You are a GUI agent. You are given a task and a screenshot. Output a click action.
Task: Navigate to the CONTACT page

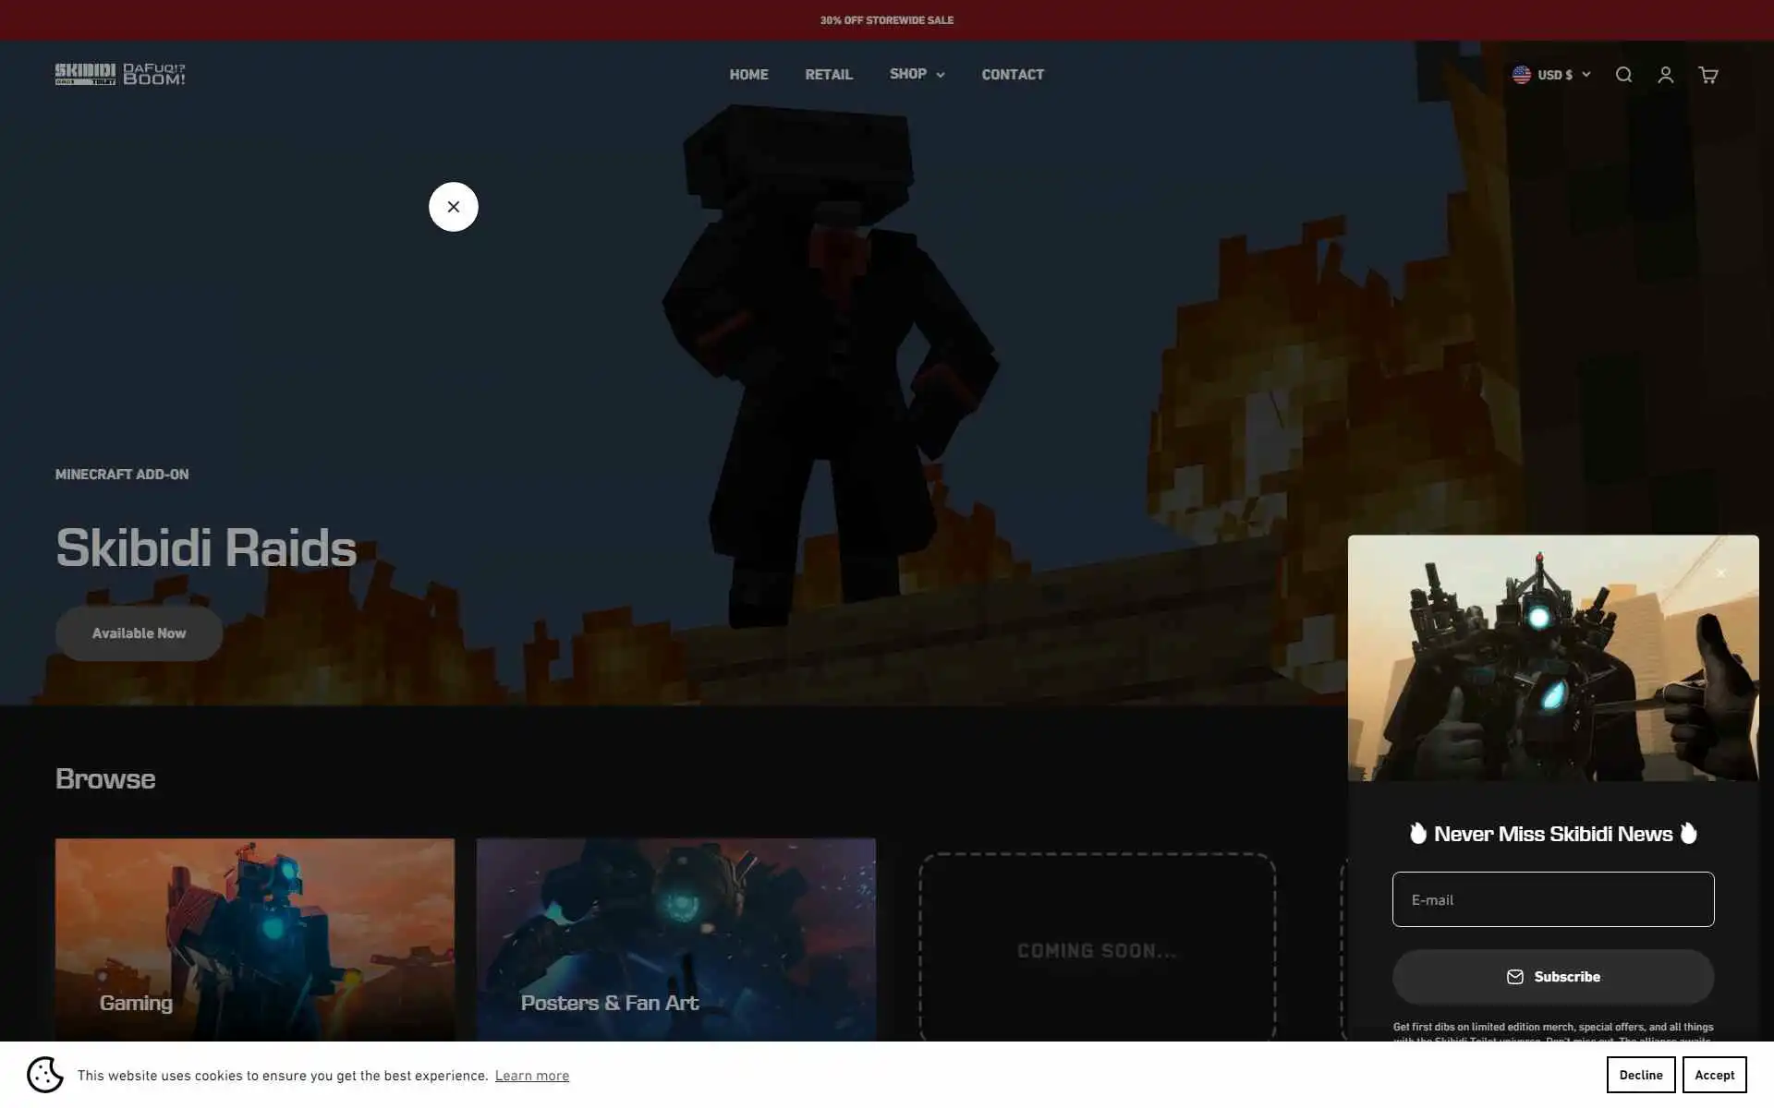click(1012, 75)
